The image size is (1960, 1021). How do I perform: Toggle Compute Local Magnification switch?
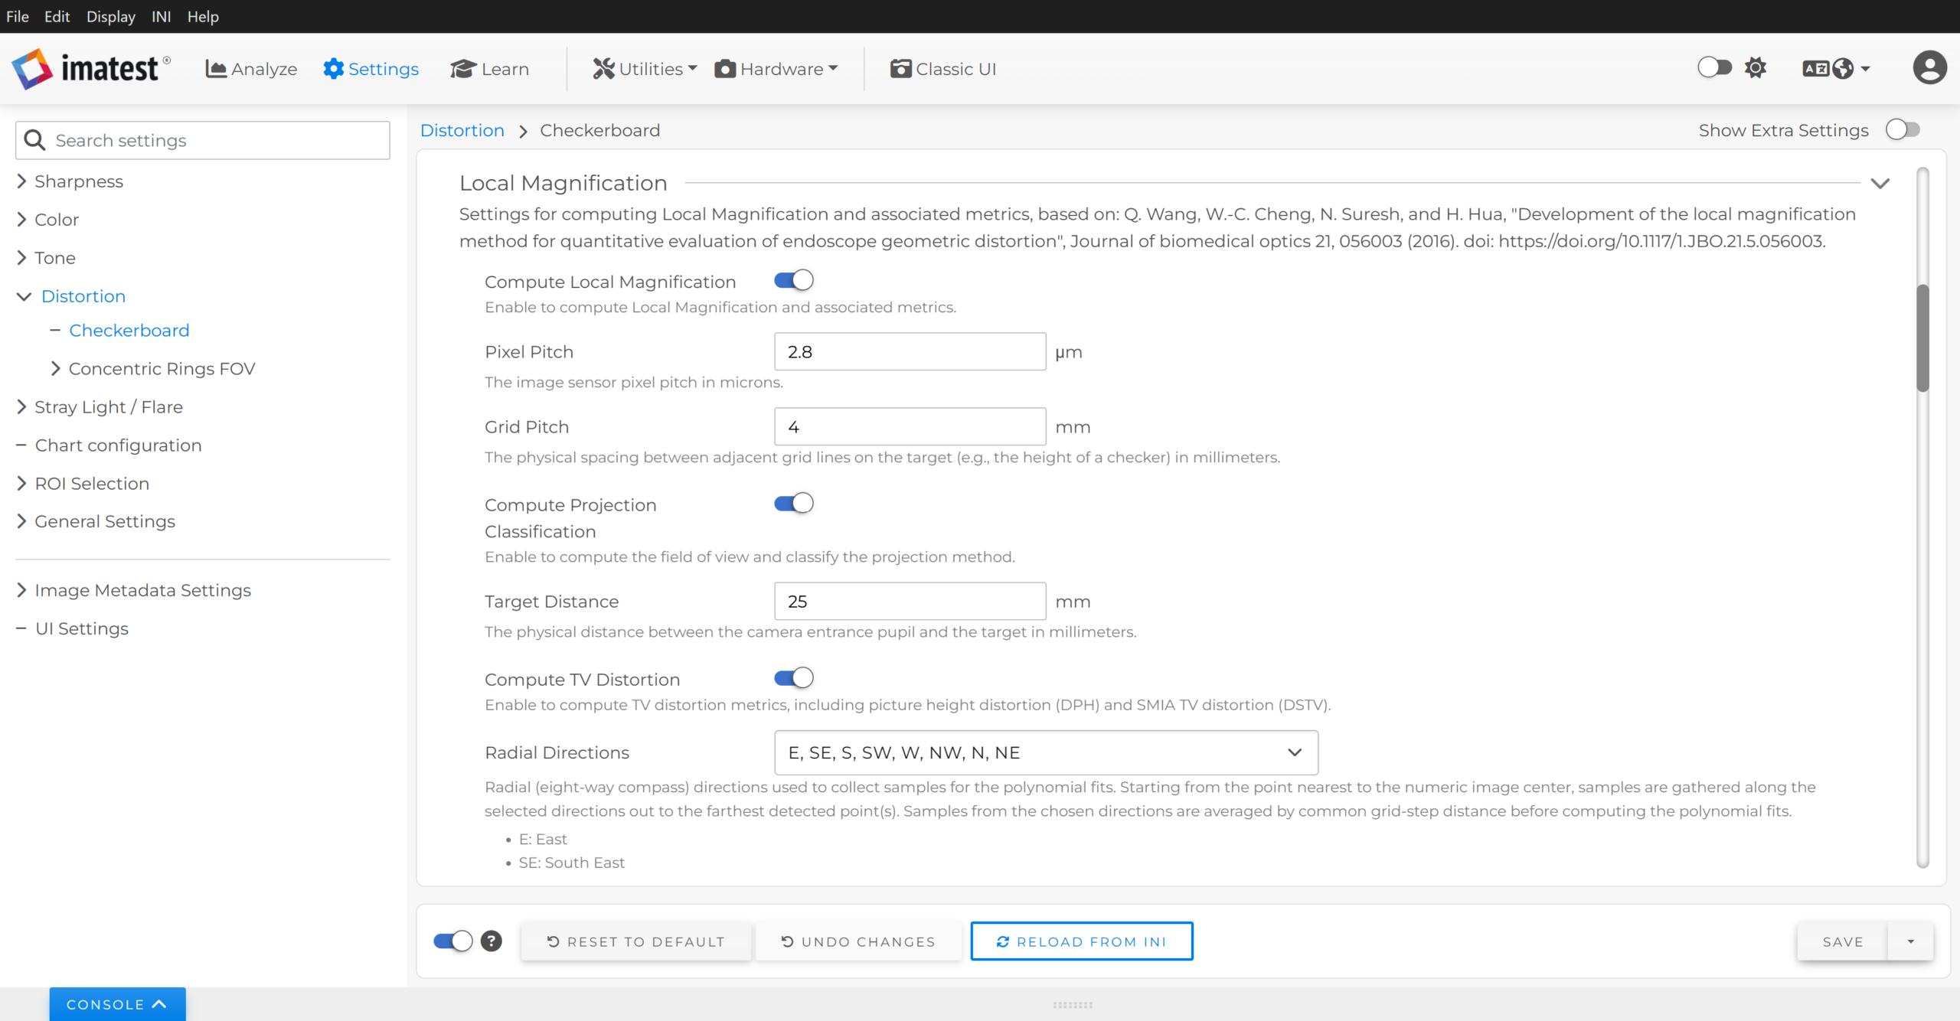[793, 281]
